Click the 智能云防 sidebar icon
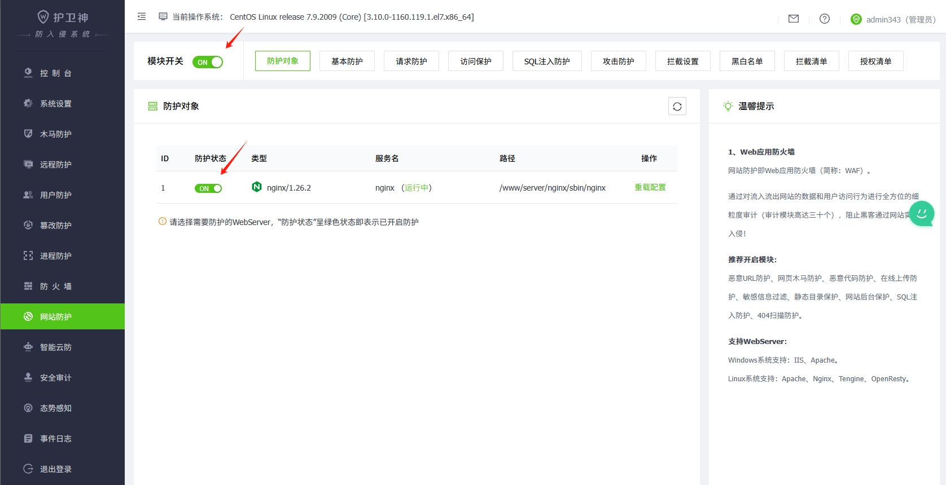The image size is (946, 485). [28, 347]
